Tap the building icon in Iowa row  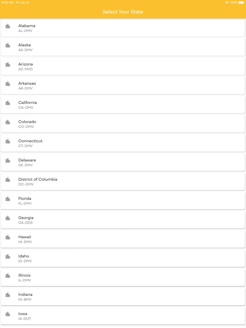point(8,314)
